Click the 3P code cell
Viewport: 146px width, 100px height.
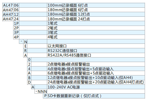coord(16,32)
